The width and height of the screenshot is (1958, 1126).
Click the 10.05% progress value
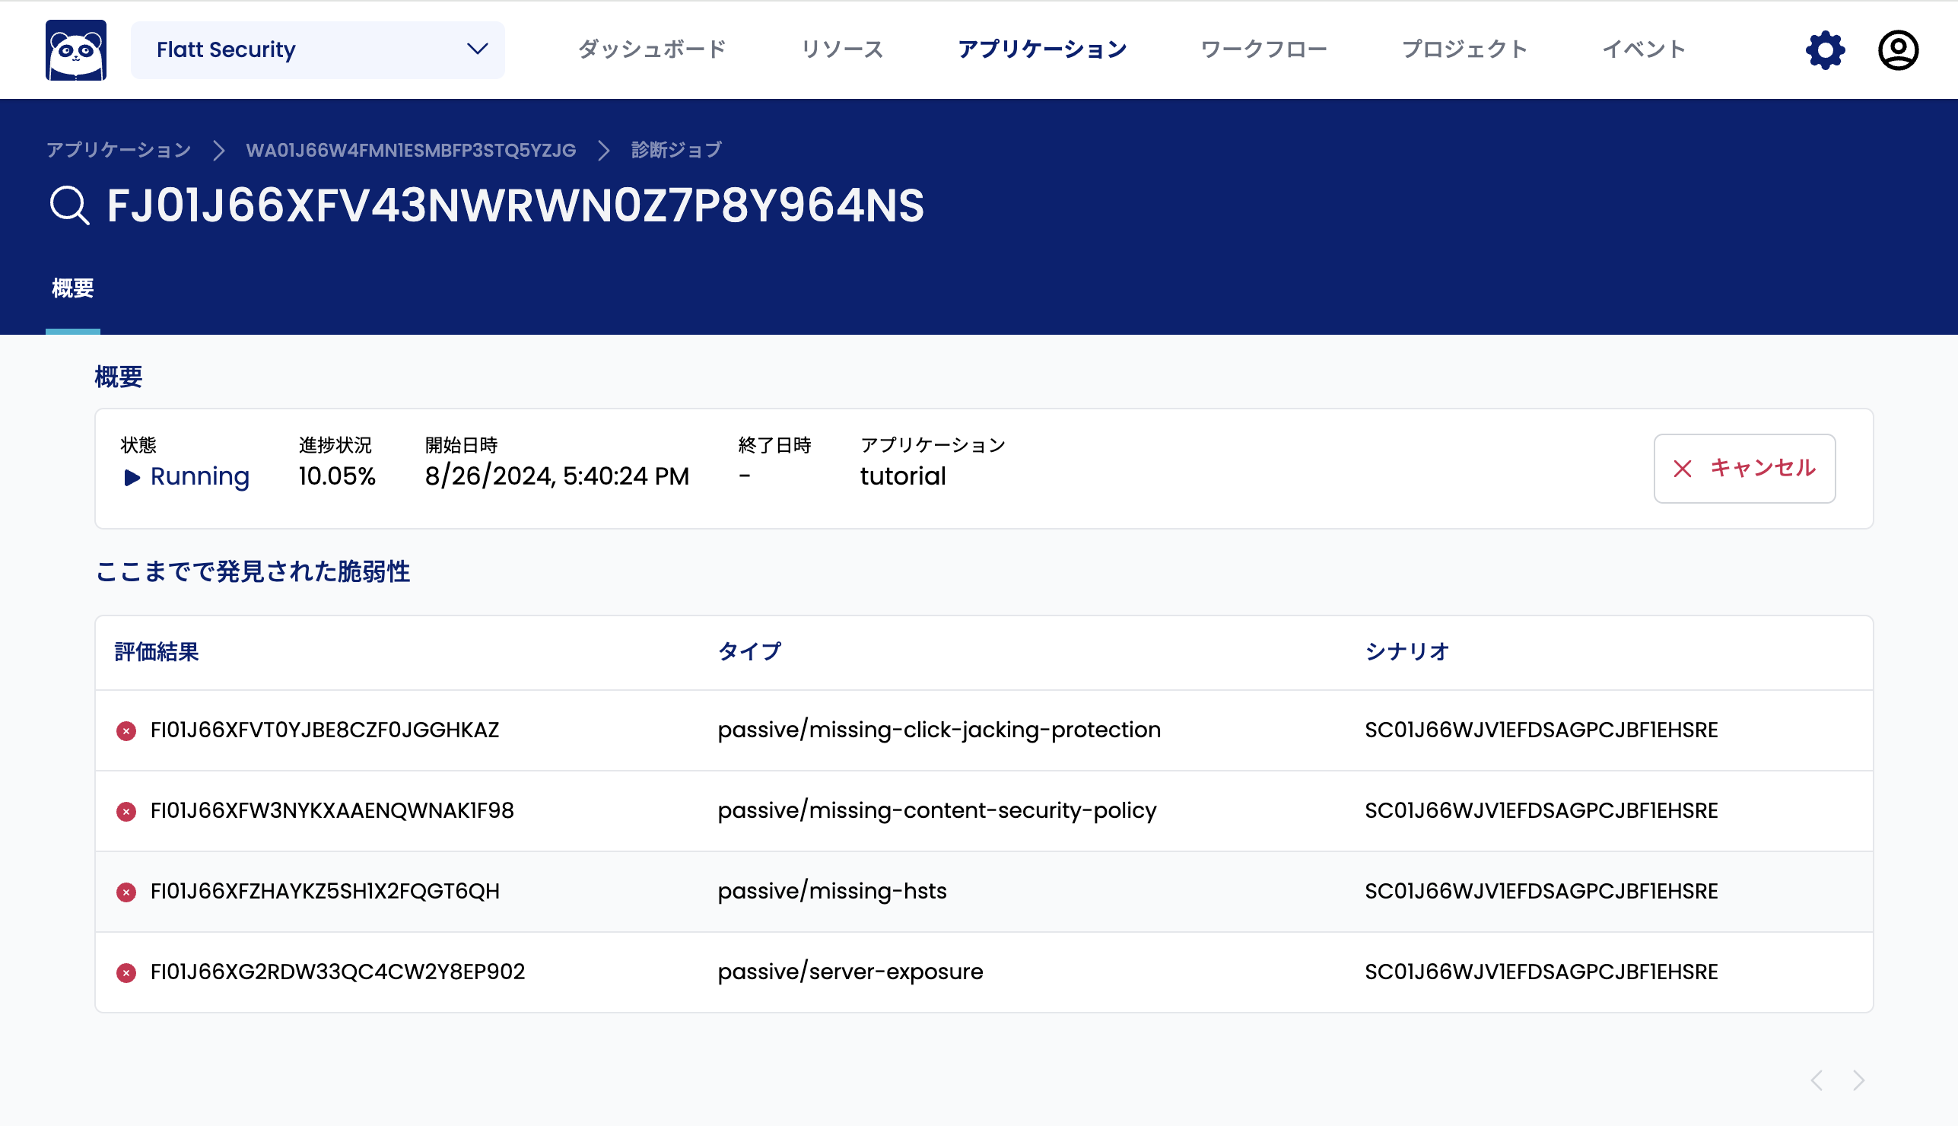[x=337, y=476]
